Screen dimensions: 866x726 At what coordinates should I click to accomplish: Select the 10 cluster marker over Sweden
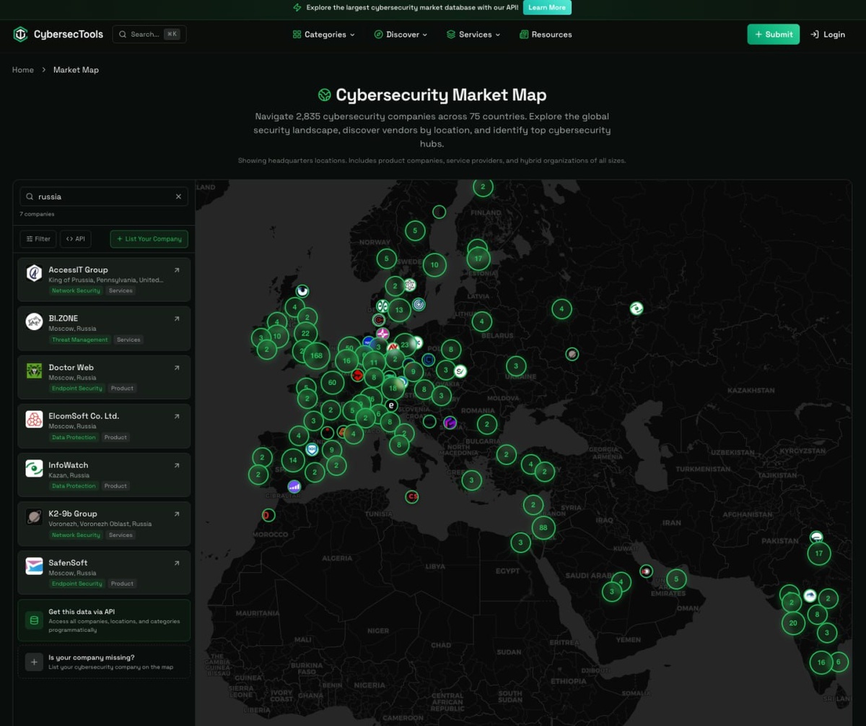[434, 265]
